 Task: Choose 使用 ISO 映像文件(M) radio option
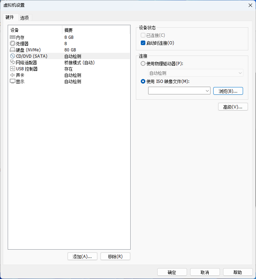pyautogui.click(x=143, y=81)
